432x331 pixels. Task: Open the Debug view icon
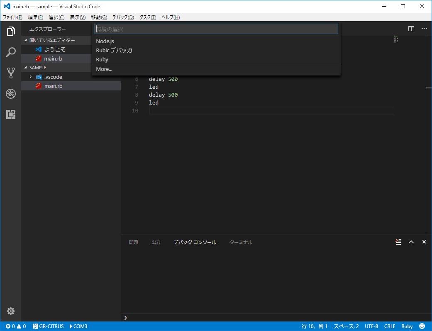[11, 94]
